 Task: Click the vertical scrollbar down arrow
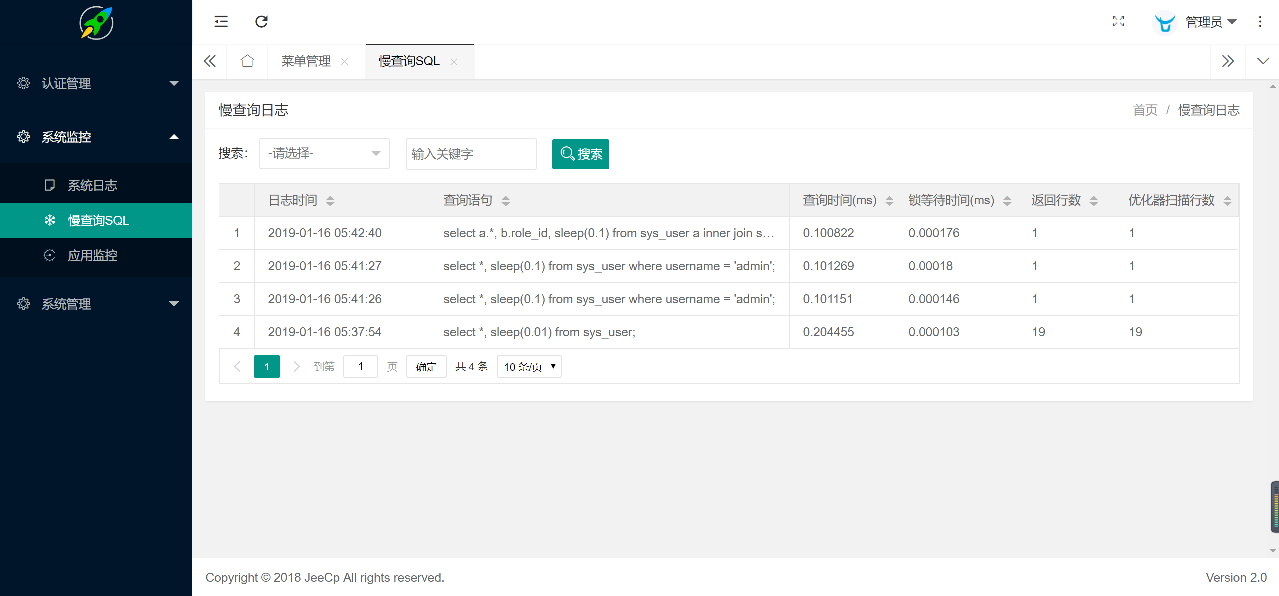(1273, 551)
